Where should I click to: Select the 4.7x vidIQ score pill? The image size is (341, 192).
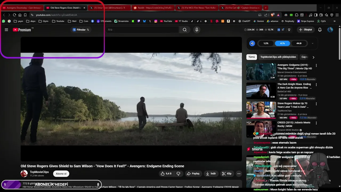point(282,43)
